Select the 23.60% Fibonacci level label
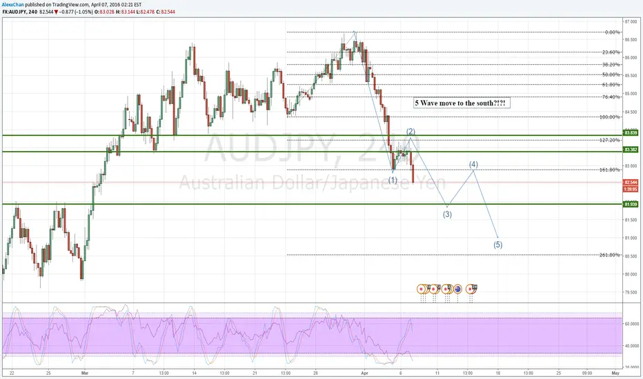The image size is (643, 379). [611, 52]
